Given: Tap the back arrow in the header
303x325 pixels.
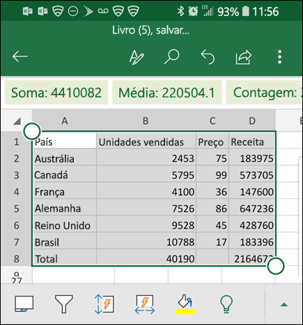Looking at the screenshot, I should coord(20,56).
